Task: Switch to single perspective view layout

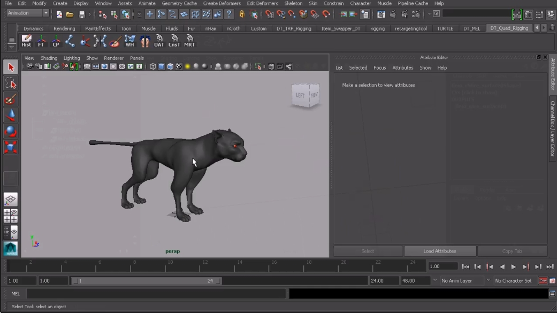Action: pyautogui.click(x=11, y=200)
